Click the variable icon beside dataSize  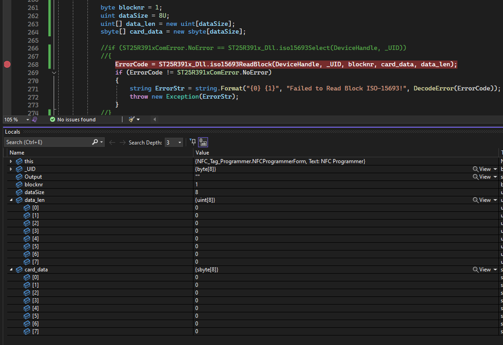[x=19, y=192]
